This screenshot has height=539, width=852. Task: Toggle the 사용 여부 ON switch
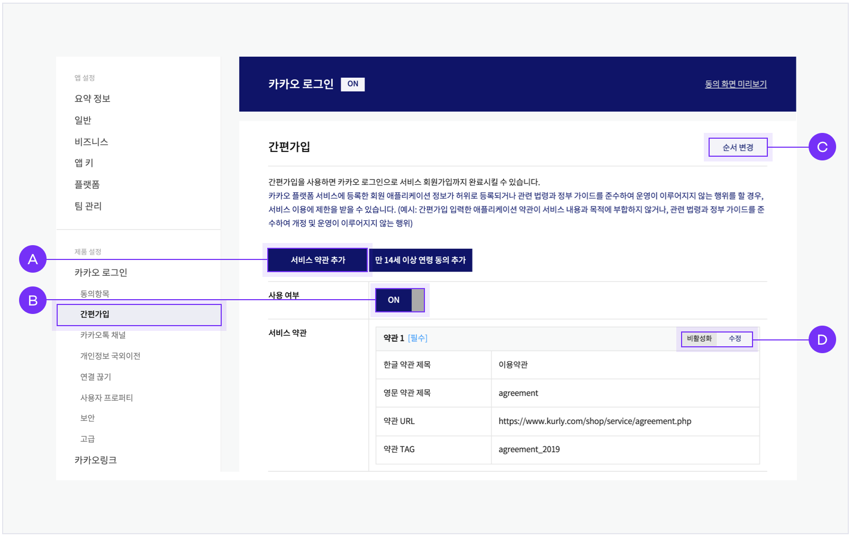pos(400,300)
